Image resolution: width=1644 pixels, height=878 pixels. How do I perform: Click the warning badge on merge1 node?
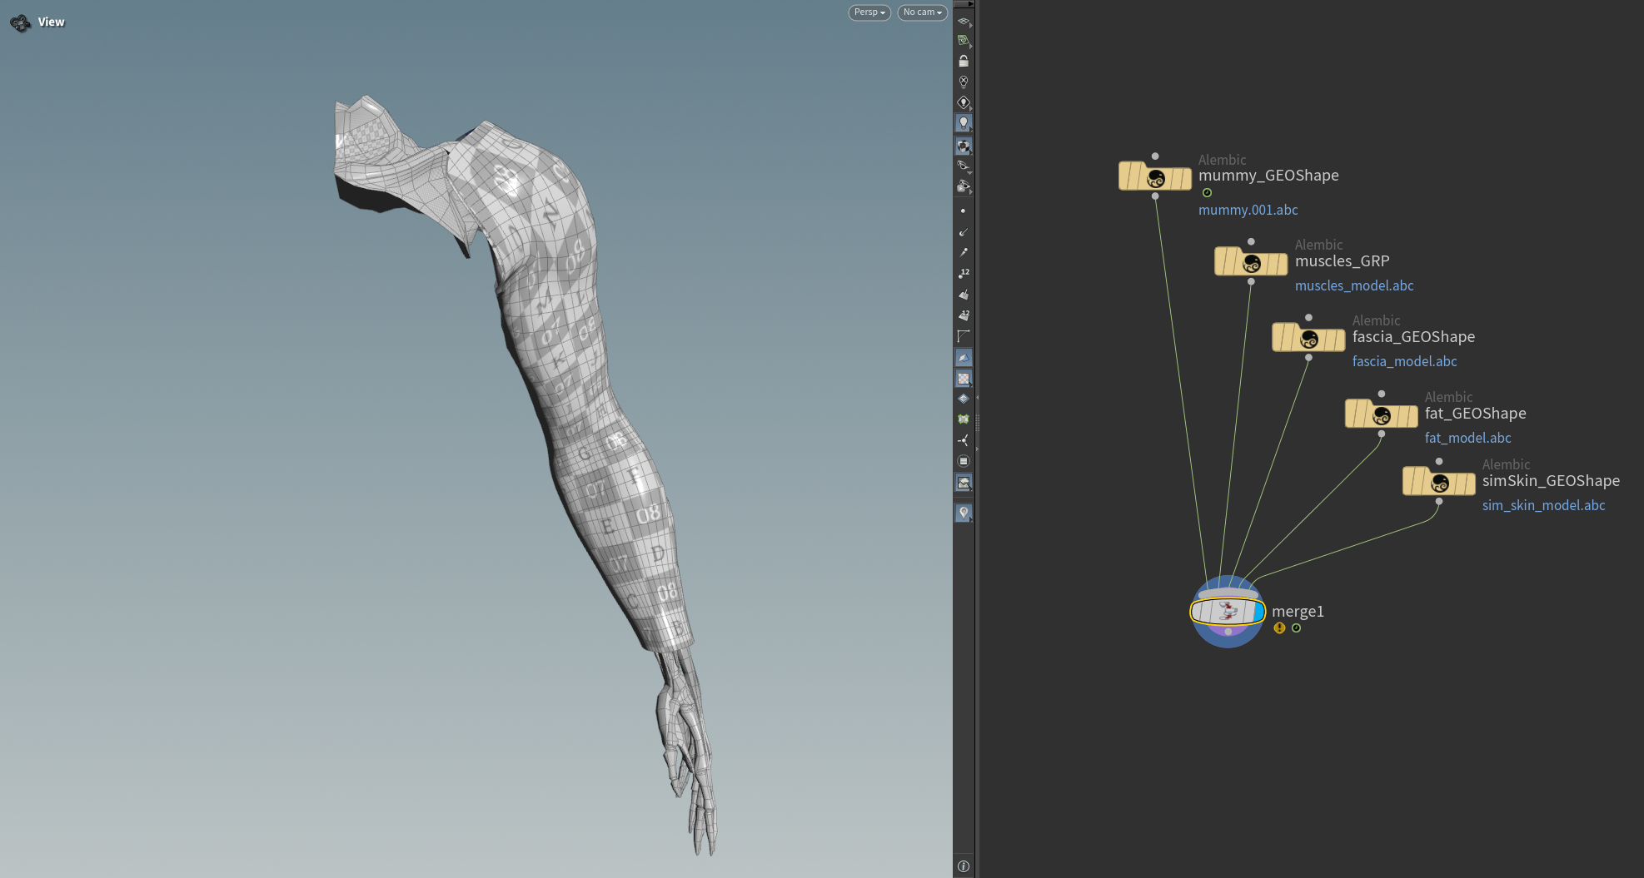click(x=1279, y=628)
